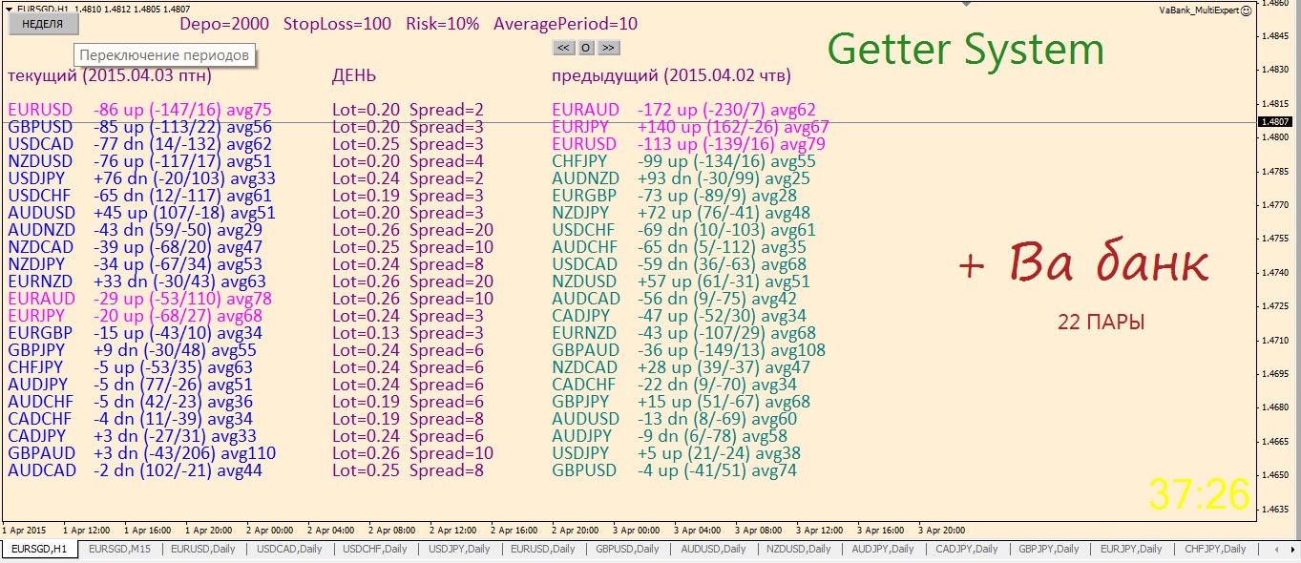Screen dimensions: 1301x563
Task: Select previous-day row 'CHFJPY -99 up'
Action: (x=683, y=161)
